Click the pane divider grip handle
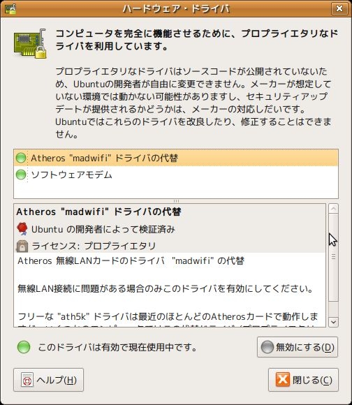352x405 pixels. pos(176,201)
